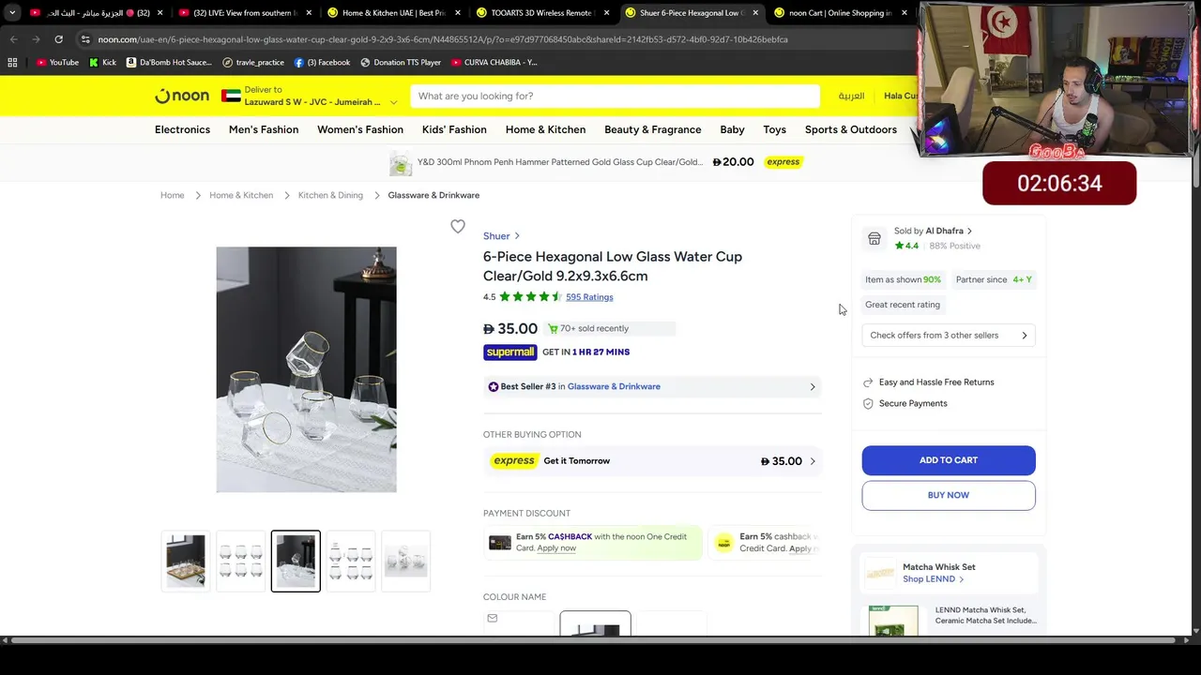The width and height of the screenshot is (1201, 675).
Task: Reload the page with browser refresh button
Action: click(x=58, y=39)
